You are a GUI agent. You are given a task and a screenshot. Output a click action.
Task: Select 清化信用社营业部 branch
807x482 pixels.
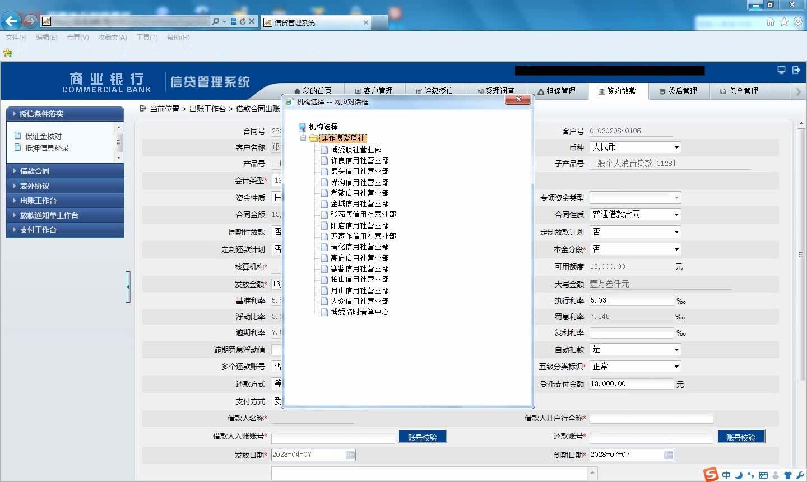359,247
